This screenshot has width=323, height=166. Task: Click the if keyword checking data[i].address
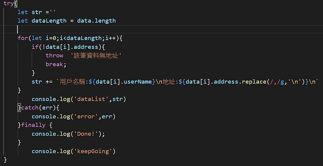point(35,47)
